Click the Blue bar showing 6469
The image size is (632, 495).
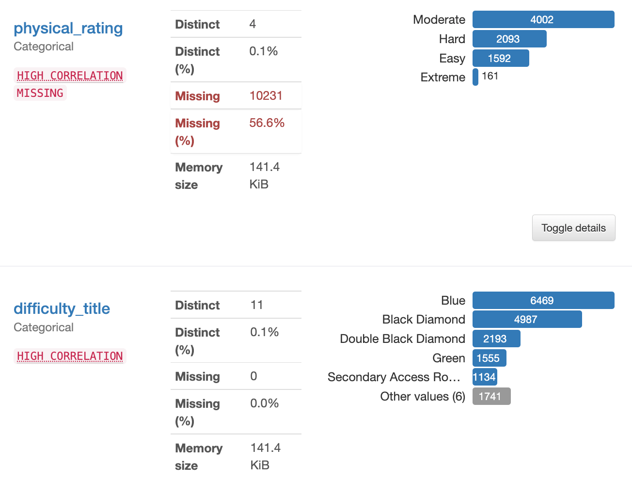coord(543,301)
